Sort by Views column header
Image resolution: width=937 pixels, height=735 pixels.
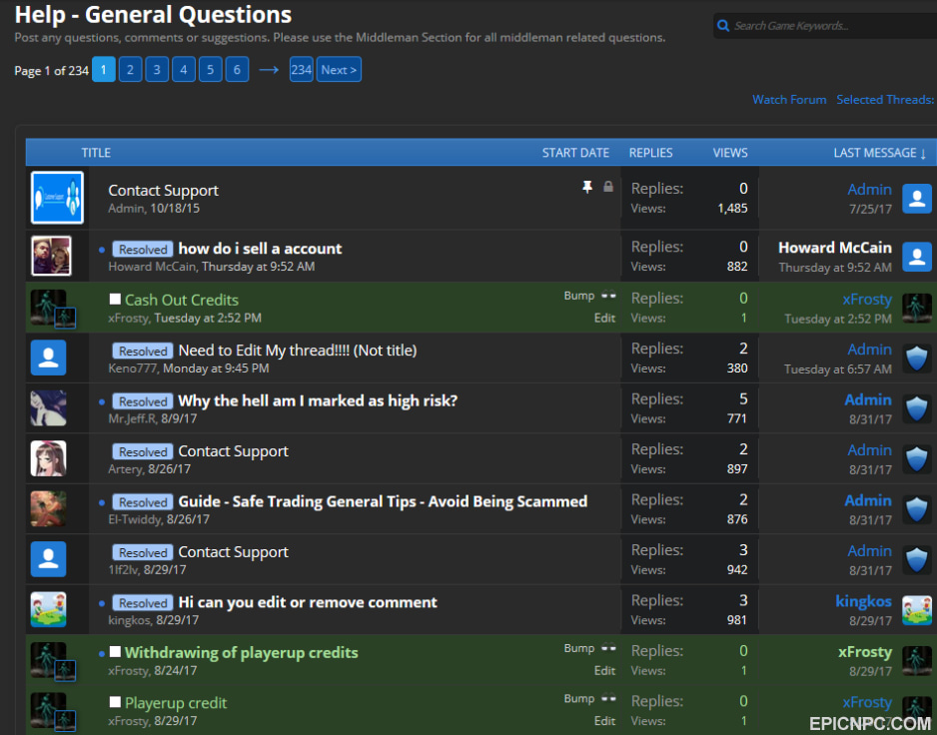tap(730, 153)
